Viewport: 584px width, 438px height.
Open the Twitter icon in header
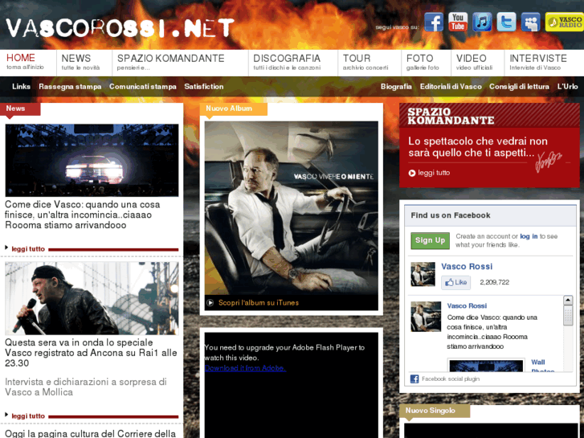tap(506, 22)
